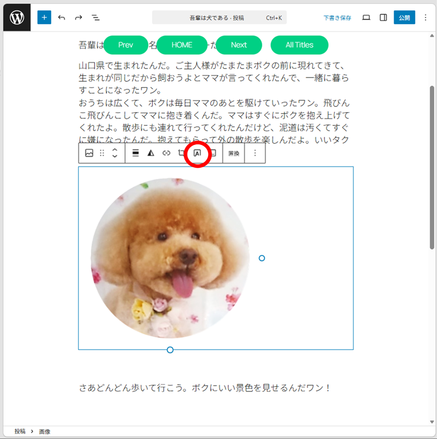Apply duotone filter to the image
Viewport: 437px width, 439px height.
[x=151, y=153]
